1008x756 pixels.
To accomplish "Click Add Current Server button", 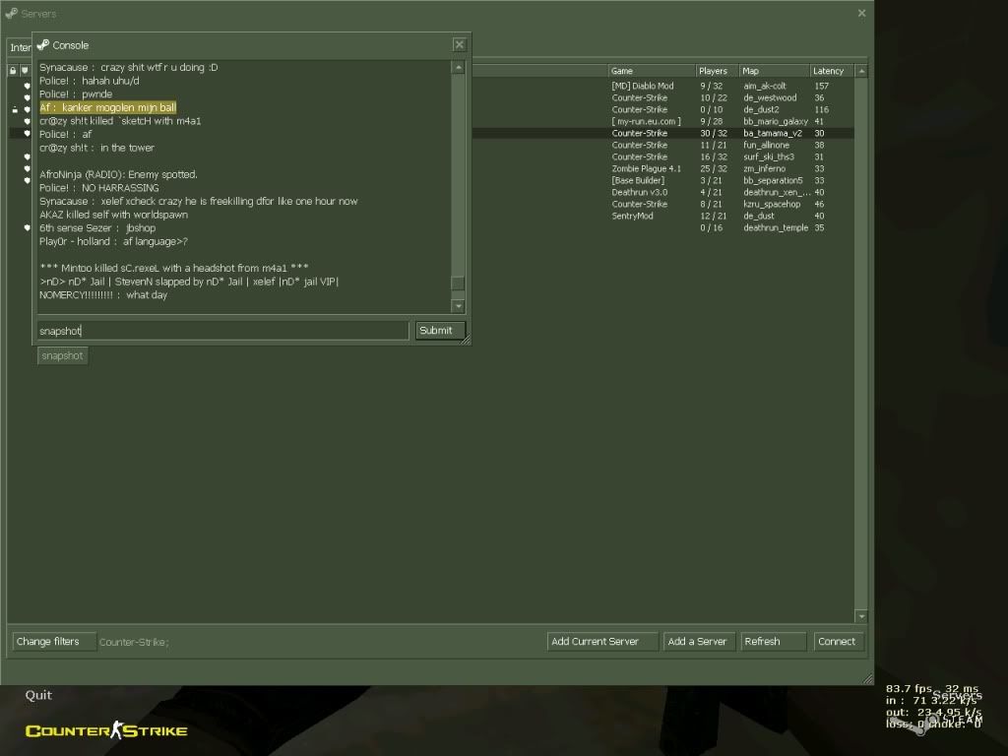I will (x=602, y=642).
